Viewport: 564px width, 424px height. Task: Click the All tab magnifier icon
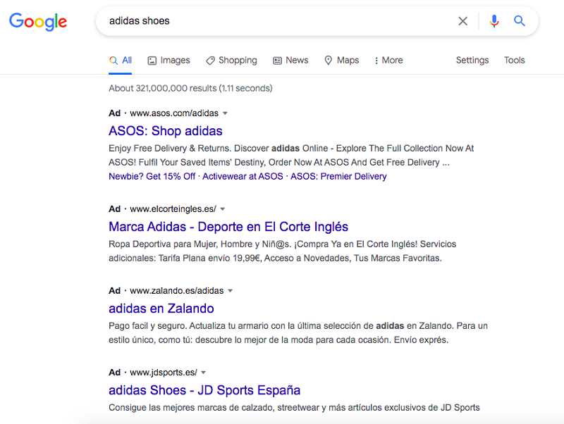point(114,61)
